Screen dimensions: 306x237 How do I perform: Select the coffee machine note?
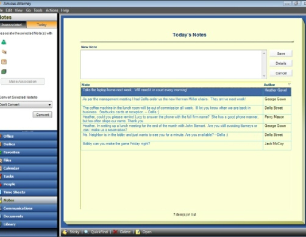tap(186, 110)
